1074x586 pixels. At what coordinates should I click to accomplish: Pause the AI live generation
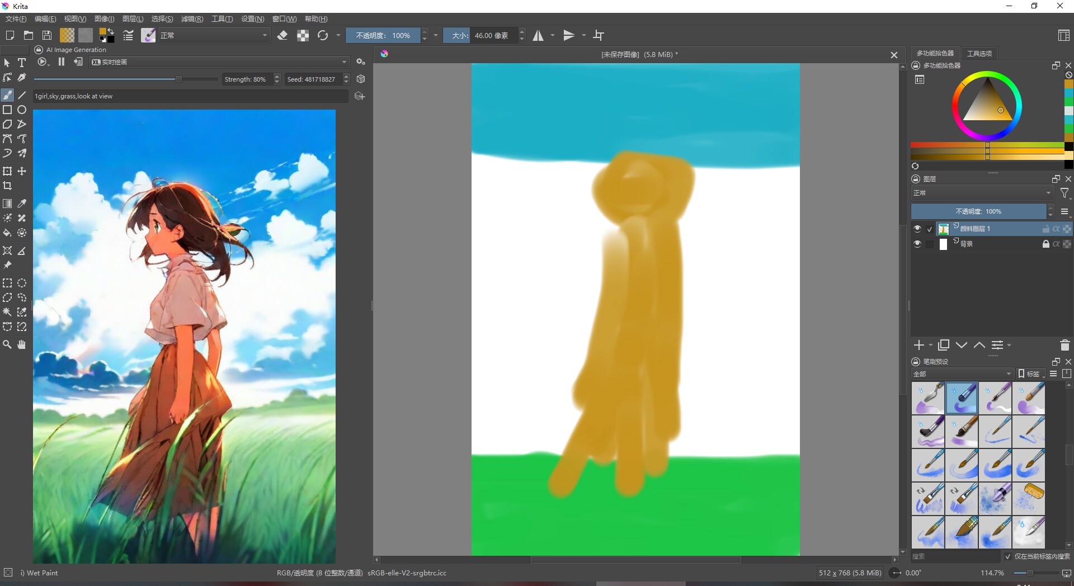click(62, 62)
